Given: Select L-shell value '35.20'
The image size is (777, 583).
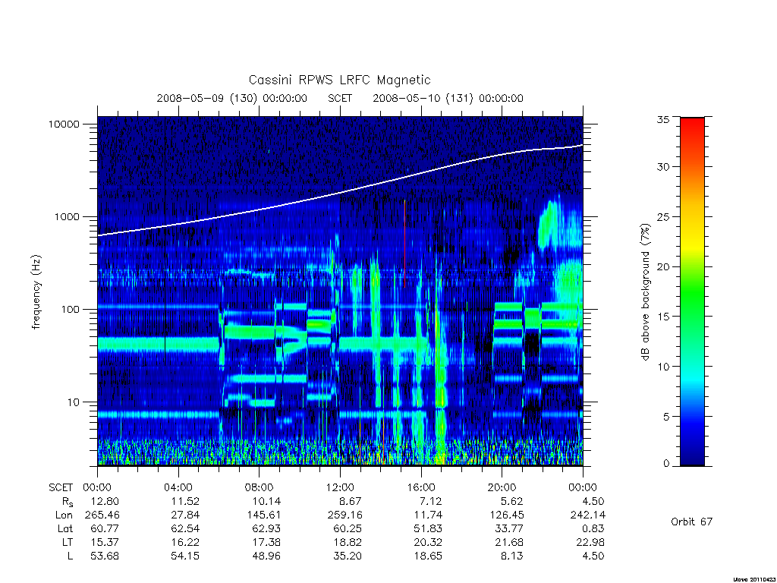Looking at the screenshot, I should click(348, 556).
